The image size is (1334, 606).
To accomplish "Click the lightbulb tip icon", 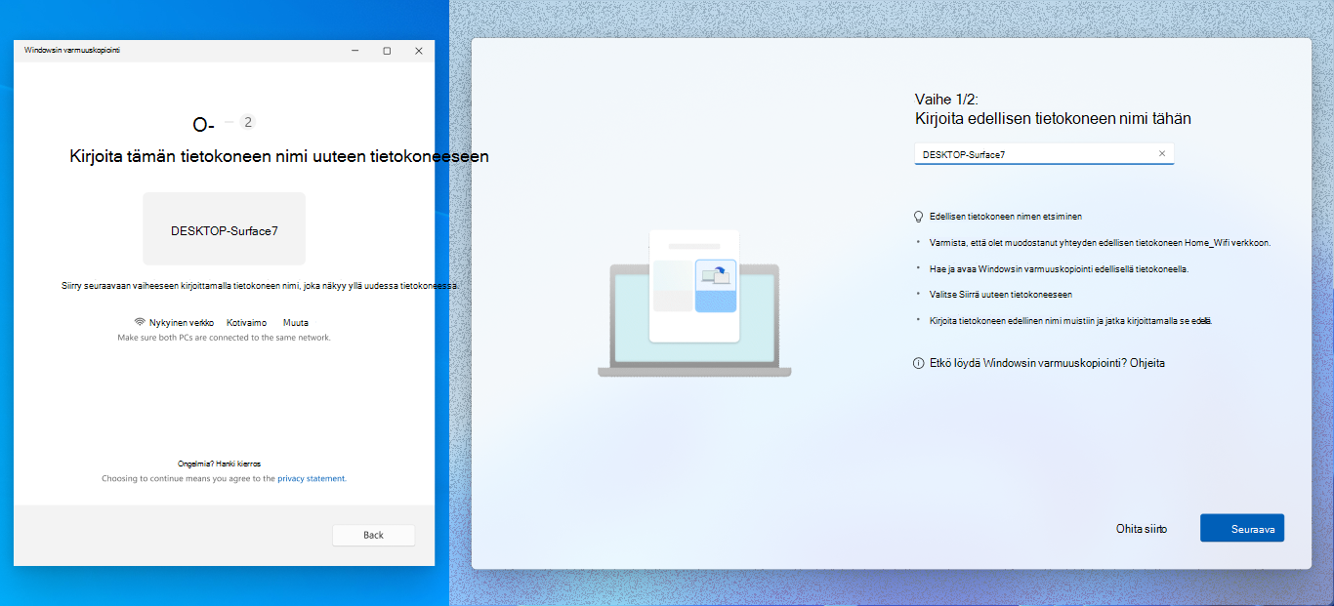I will (x=918, y=217).
